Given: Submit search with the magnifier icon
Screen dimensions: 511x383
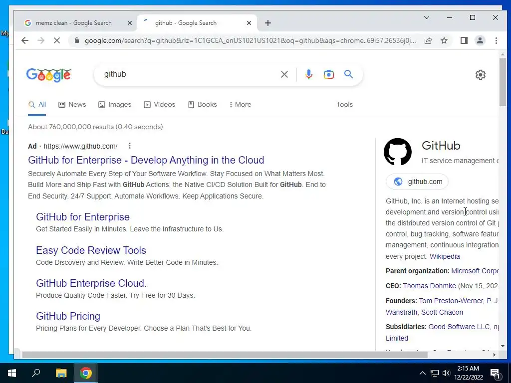Looking at the screenshot, I should (349, 74).
